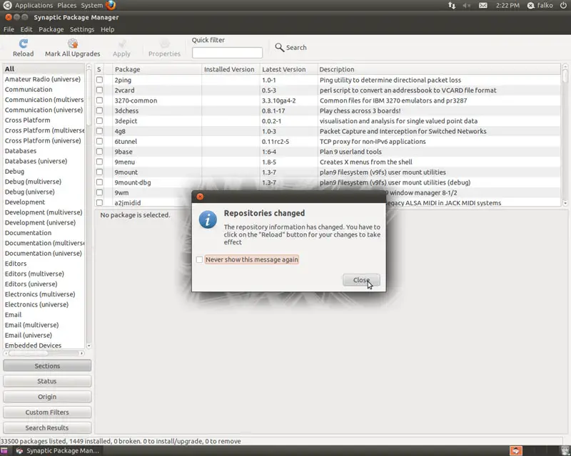
Task: Click the Synaptic Package Manager taskbar entry
Action: 58,451
